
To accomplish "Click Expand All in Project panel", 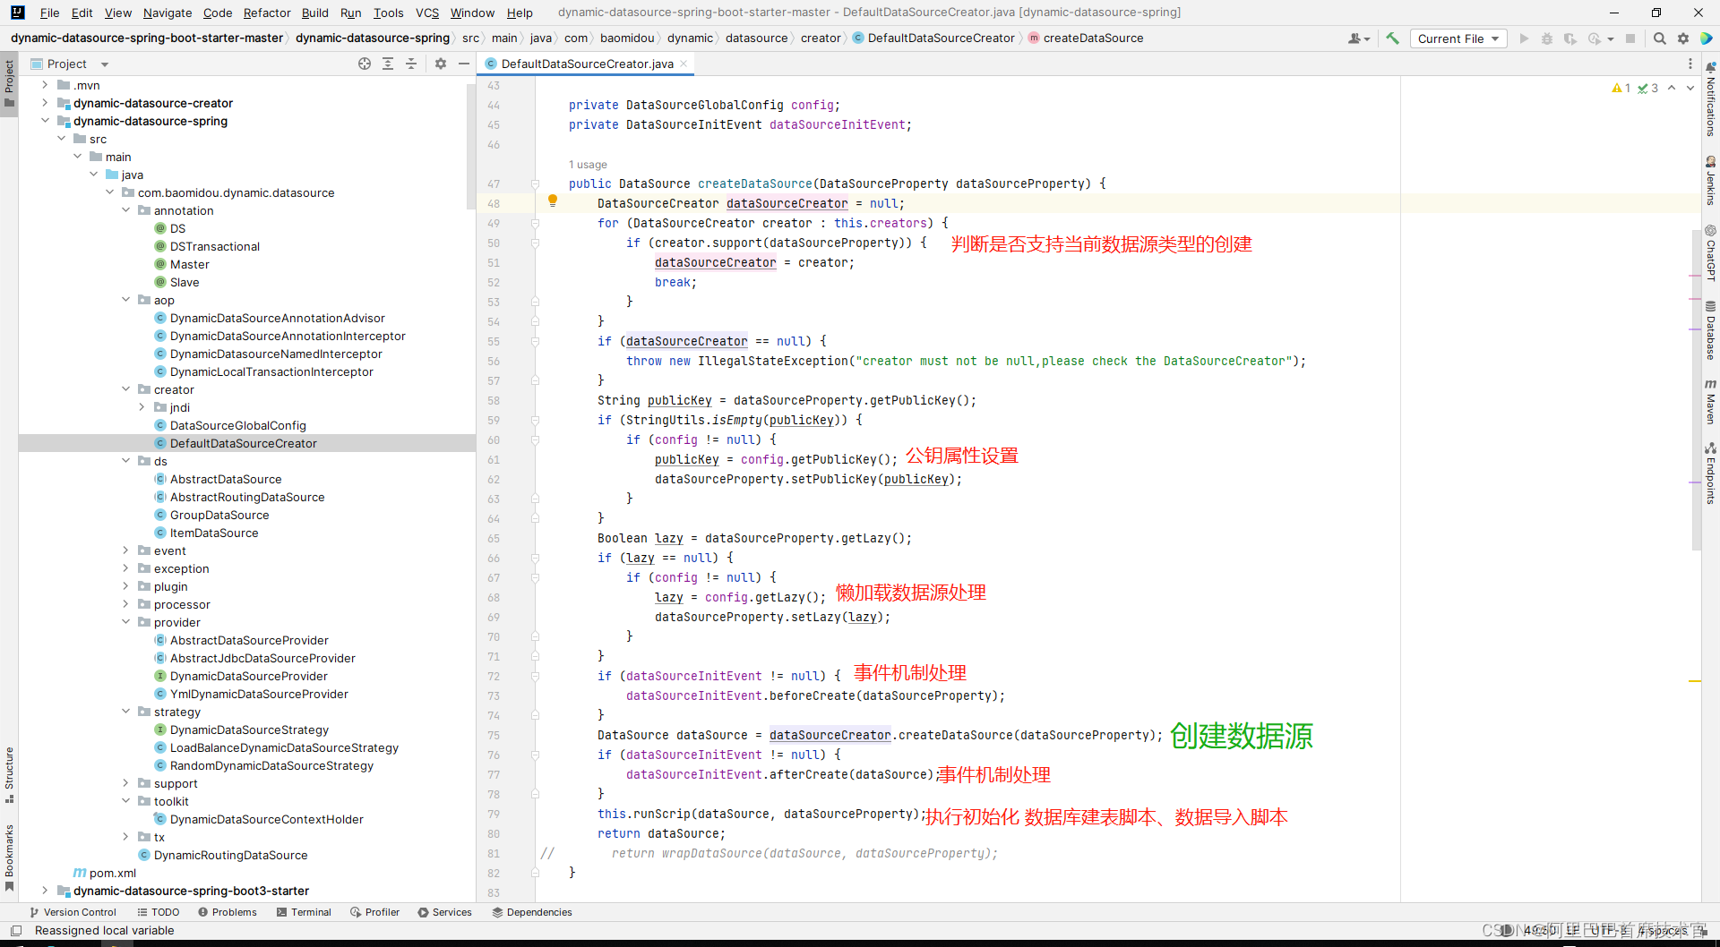I will 388,64.
